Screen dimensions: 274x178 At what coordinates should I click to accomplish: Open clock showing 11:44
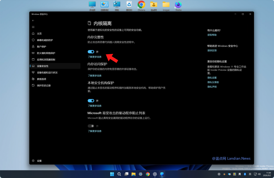tap(267, 174)
